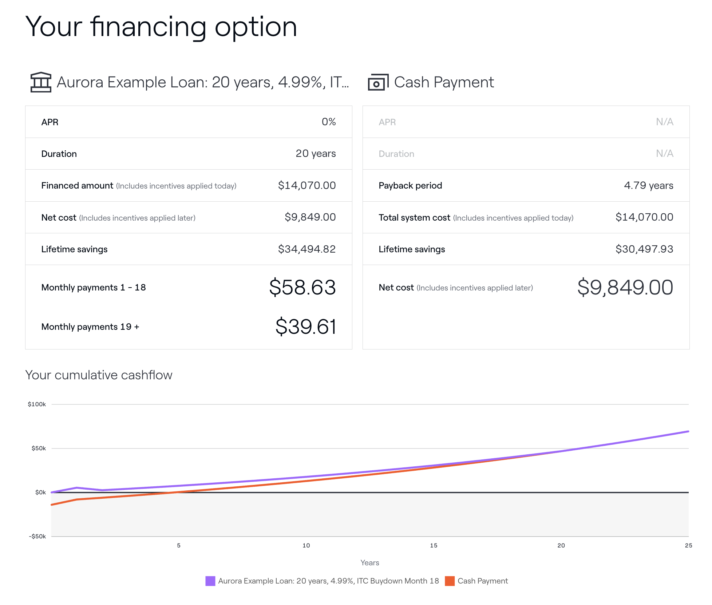Click the purple loan legend swatch

pyautogui.click(x=210, y=581)
